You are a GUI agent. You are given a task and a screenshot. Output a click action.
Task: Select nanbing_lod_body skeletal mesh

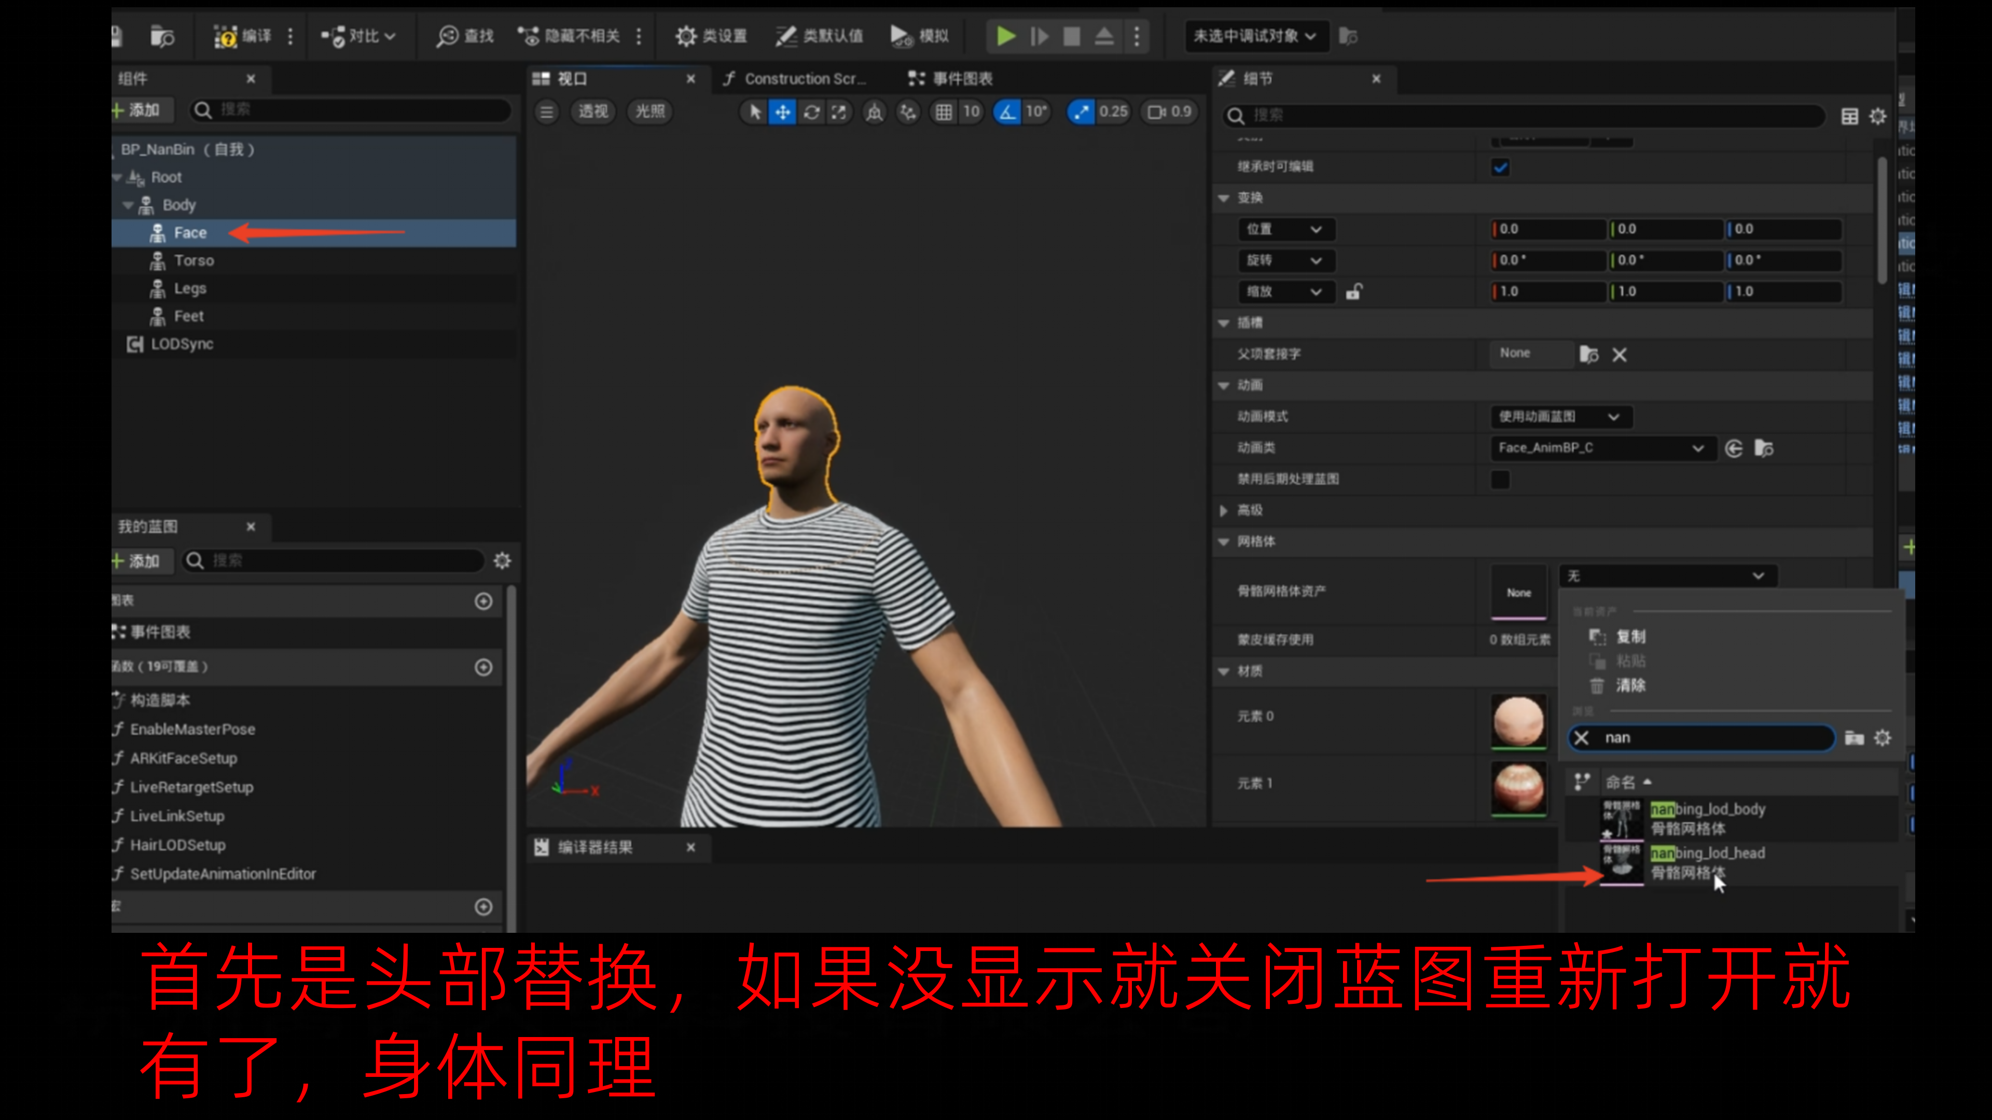pyautogui.click(x=1732, y=819)
